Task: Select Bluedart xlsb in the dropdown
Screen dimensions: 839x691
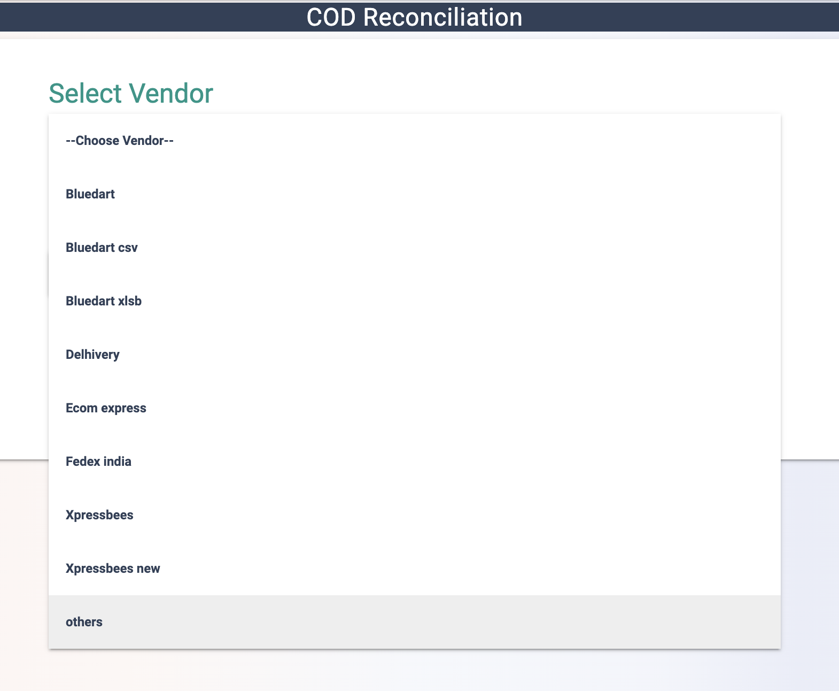Action: point(414,301)
